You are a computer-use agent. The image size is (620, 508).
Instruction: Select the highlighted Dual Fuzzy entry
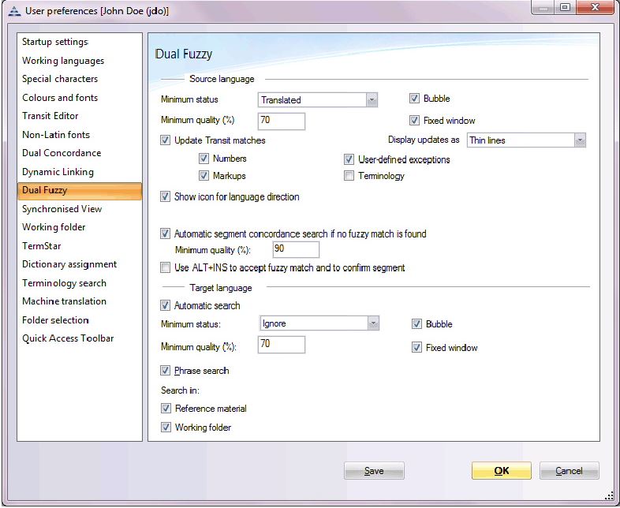[80, 191]
